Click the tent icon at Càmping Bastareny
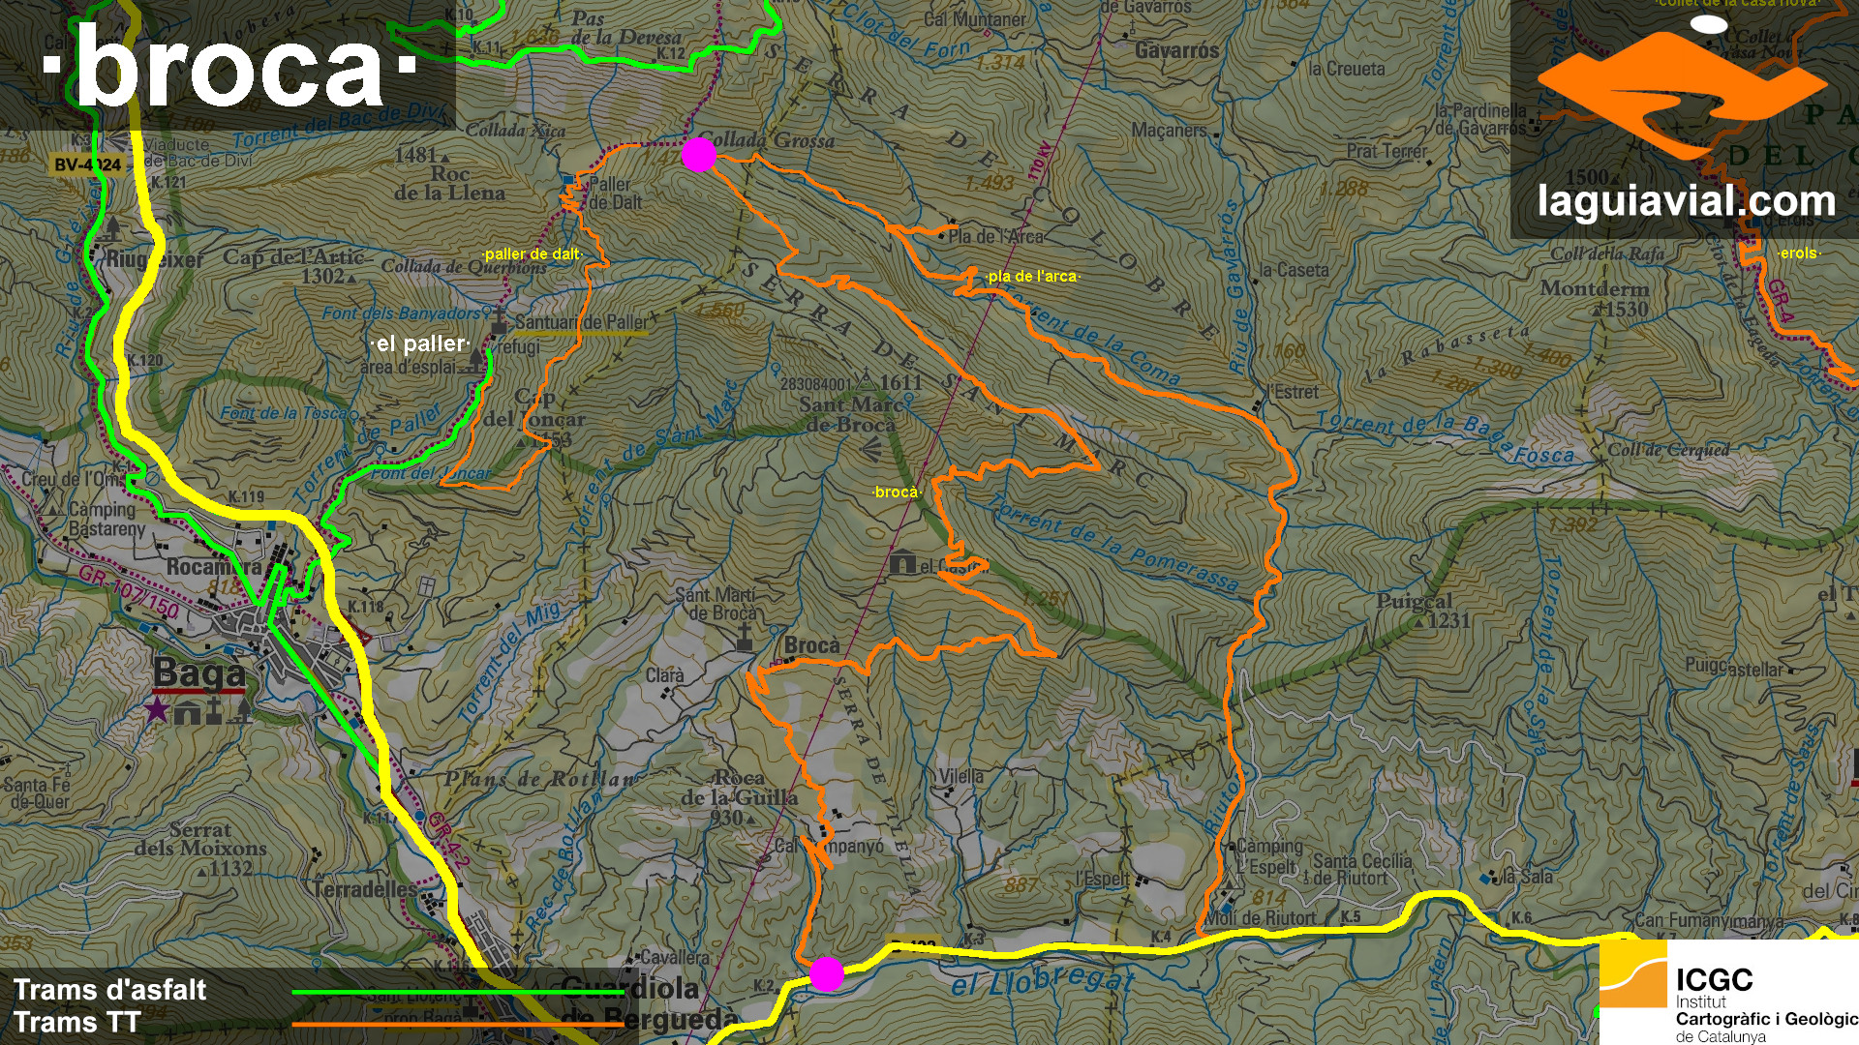 point(52,507)
